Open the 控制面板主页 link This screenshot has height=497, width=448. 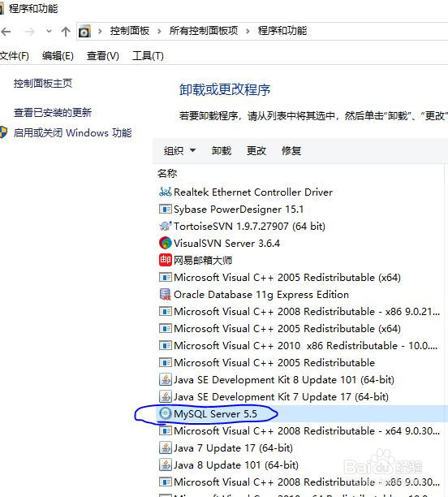point(43,84)
